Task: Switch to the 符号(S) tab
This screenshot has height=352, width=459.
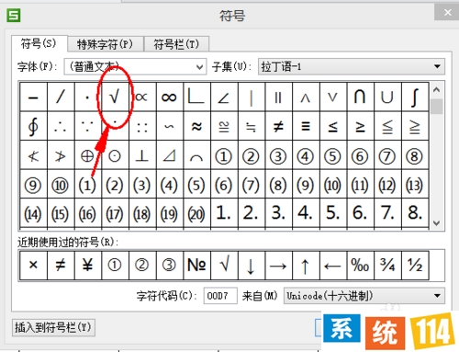Action: 39,43
